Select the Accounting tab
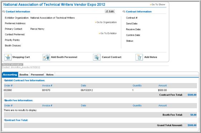The height and width of the screenshot is (133, 201). (x=10, y=75)
